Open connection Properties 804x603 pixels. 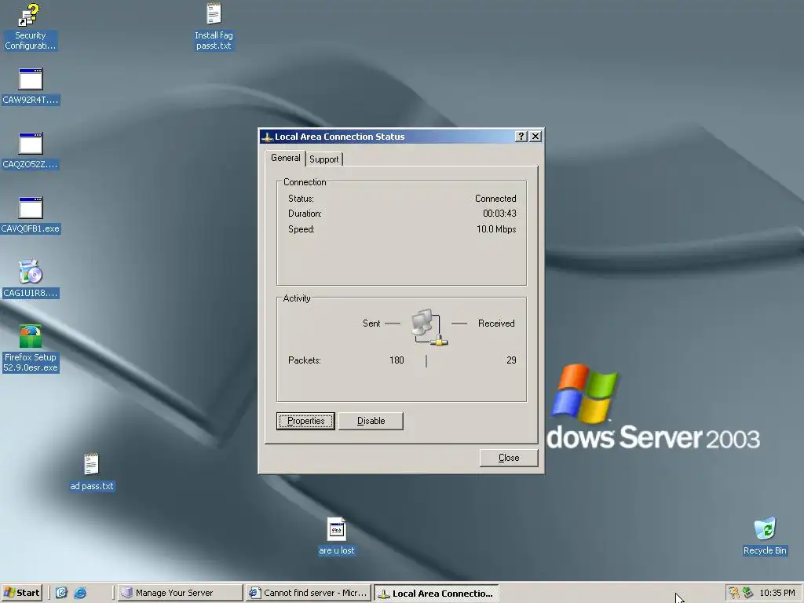[305, 421]
